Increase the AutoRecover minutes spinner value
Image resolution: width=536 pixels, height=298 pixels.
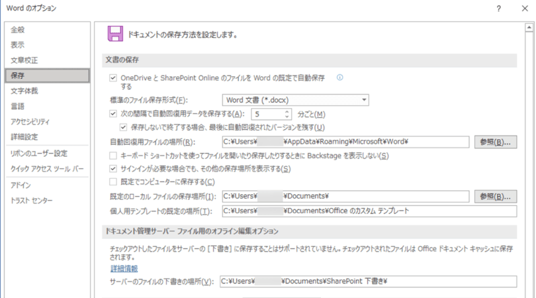287,111
